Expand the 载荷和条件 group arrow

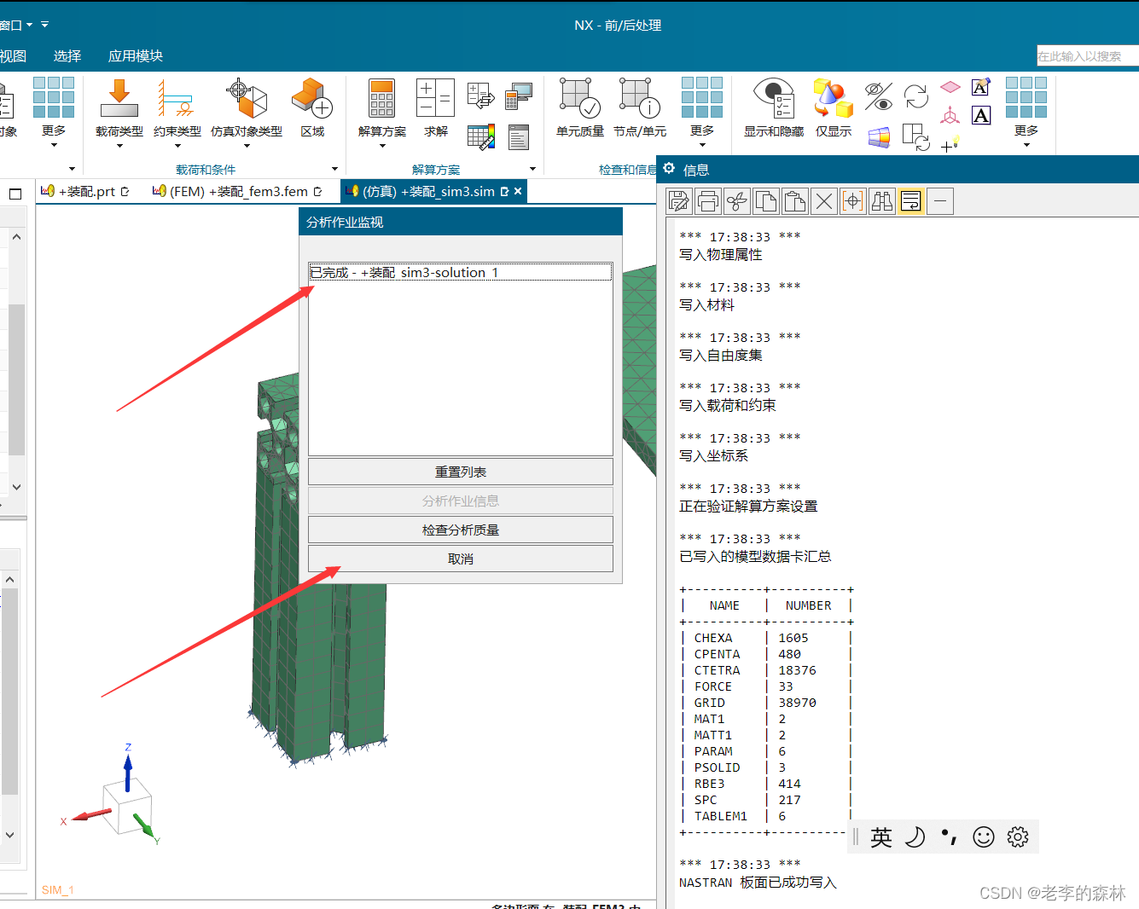[334, 169]
